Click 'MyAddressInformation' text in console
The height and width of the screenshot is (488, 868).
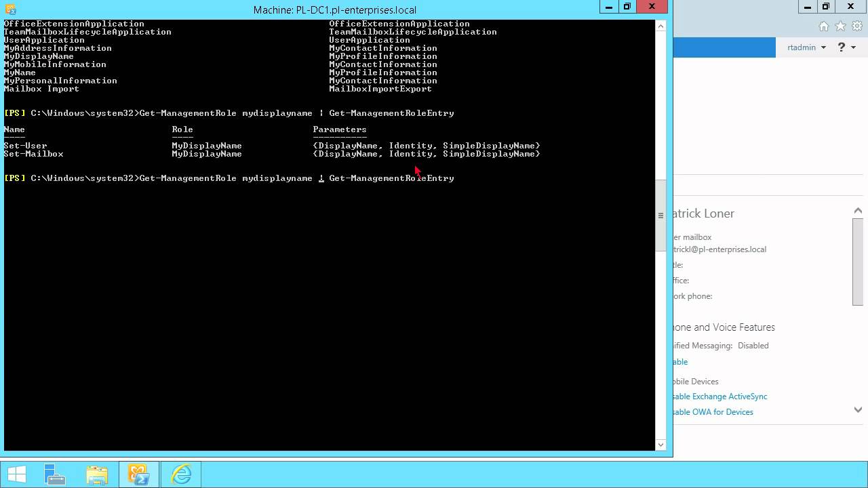pos(58,48)
